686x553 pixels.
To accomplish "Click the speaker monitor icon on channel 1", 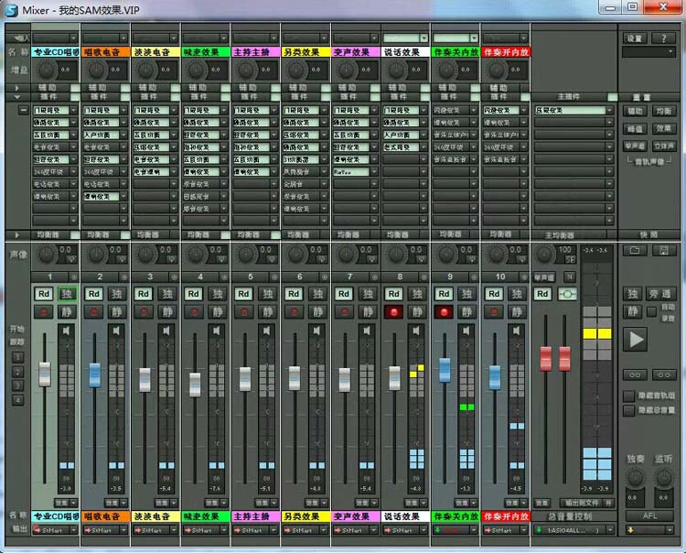I will (66, 331).
